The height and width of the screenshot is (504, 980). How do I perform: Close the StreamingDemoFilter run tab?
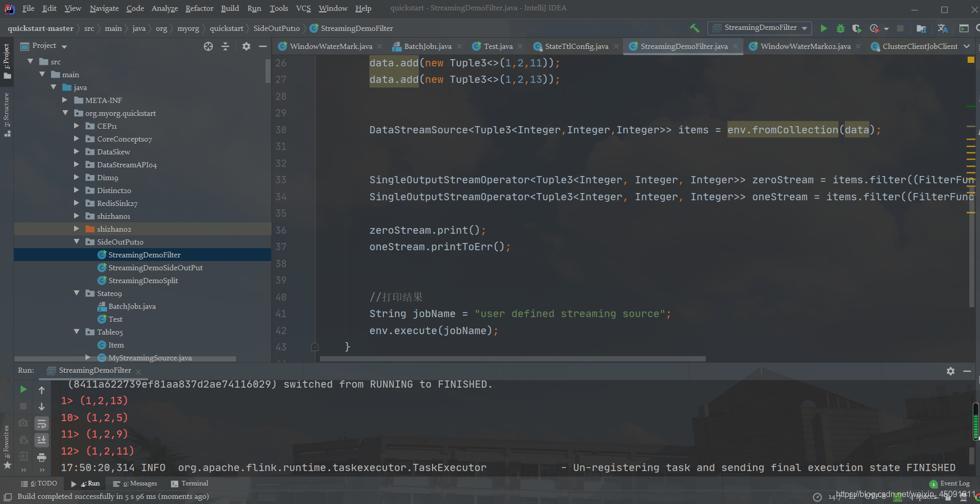pyautogui.click(x=138, y=371)
